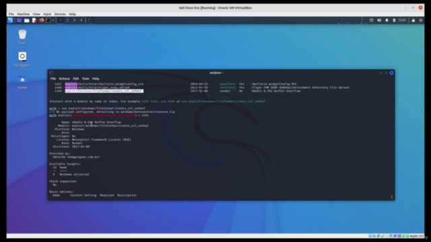Click VirtualBox Right Ctrl host key indicator

[x=417, y=236]
